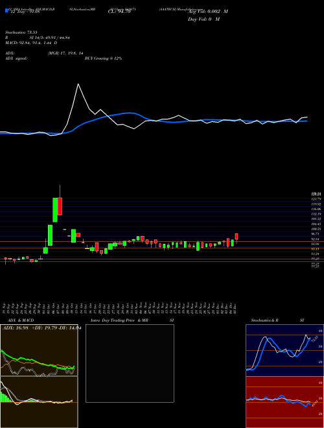Click the 96.71 price axis label
Screen dimensions: 324x428
point(316,234)
